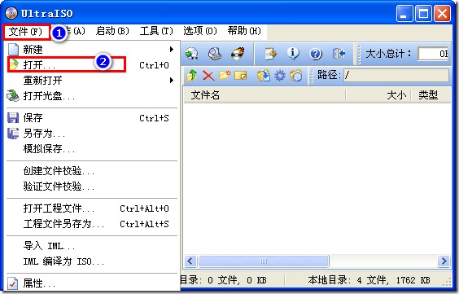Click the blue gear settings icon
The image size is (459, 294).
pyautogui.click(x=280, y=76)
